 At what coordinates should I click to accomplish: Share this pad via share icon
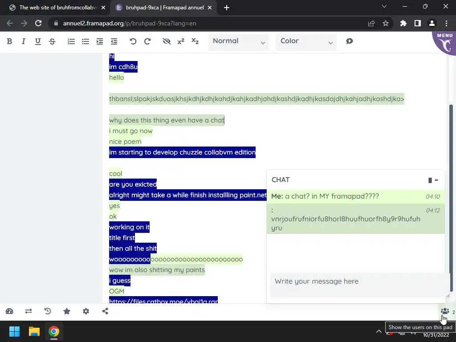click(105, 311)
